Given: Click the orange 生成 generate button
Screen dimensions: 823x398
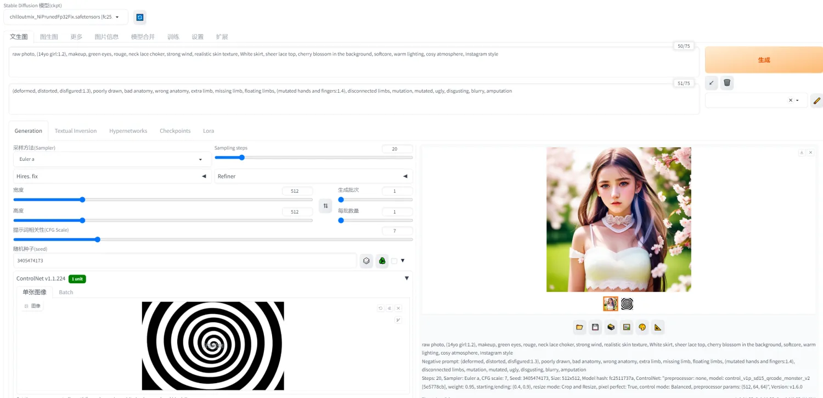Looking at the screenshot, I should 764,60.
